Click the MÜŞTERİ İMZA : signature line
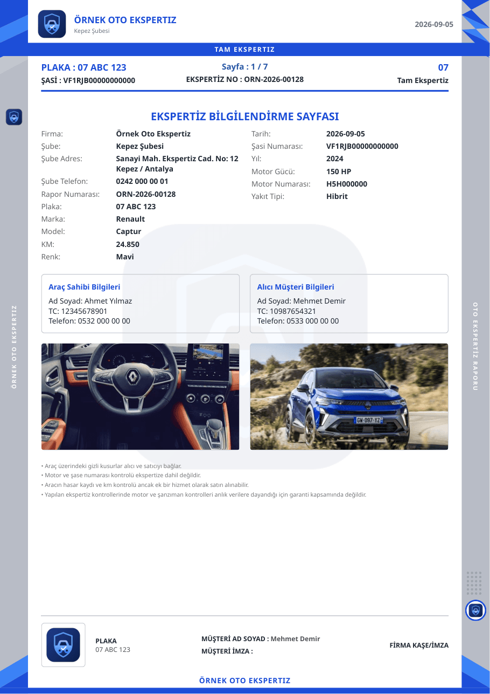Image resolution: width=490 pixels, height=694 pixels. click(227, 651)
